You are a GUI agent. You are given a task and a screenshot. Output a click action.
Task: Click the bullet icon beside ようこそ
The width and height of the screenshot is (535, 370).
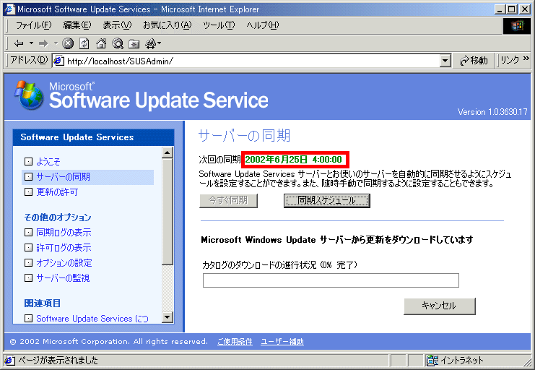(29, 161)
